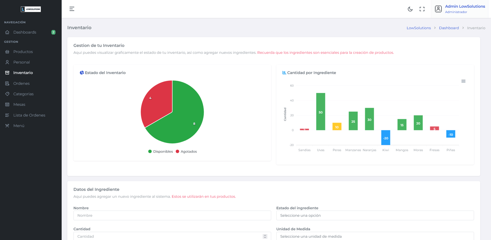
Task: Click the Datos del Ingrediente heading
Action: (x=96, y=189)
